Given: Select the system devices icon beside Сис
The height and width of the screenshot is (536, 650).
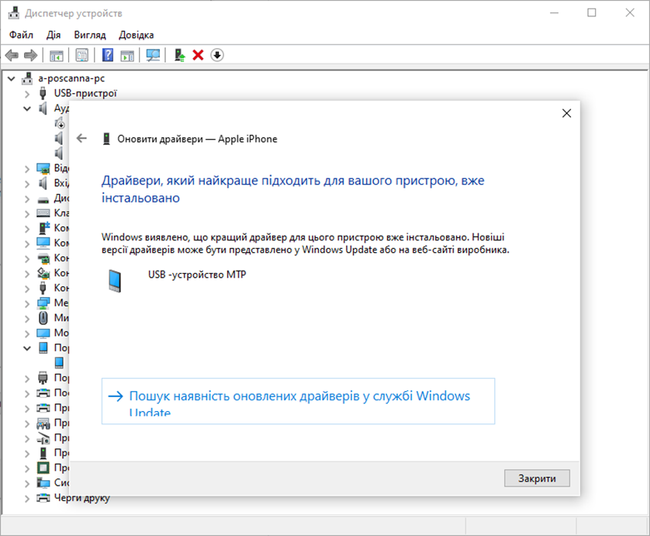Looking at the screenshot, I should (x=43, y=483).
